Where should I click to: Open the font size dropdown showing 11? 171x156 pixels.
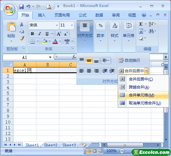[x=72, y=25]
